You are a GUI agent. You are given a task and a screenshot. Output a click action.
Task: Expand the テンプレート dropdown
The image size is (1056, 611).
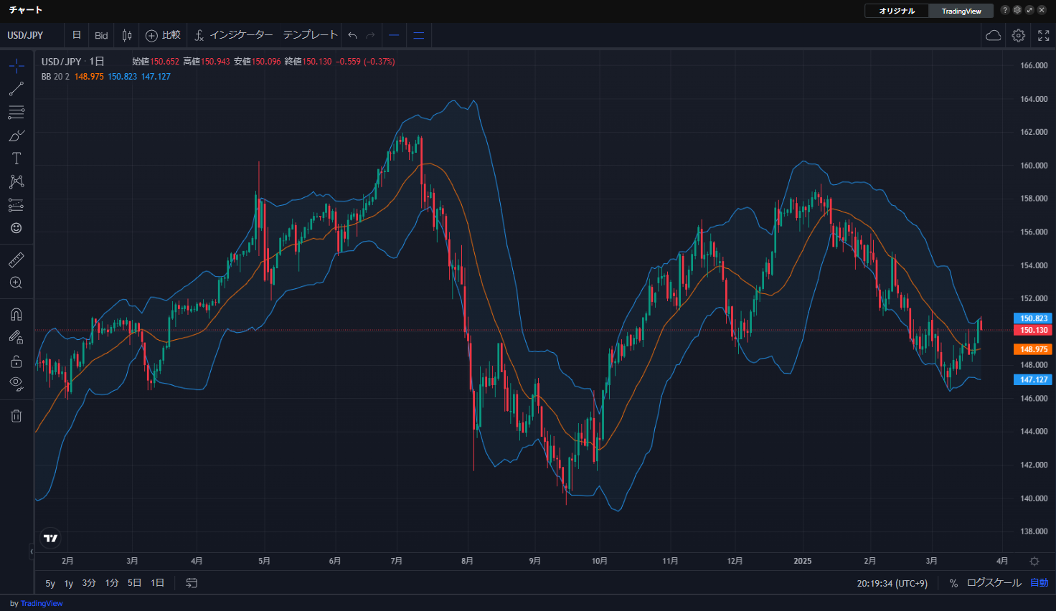310,35
